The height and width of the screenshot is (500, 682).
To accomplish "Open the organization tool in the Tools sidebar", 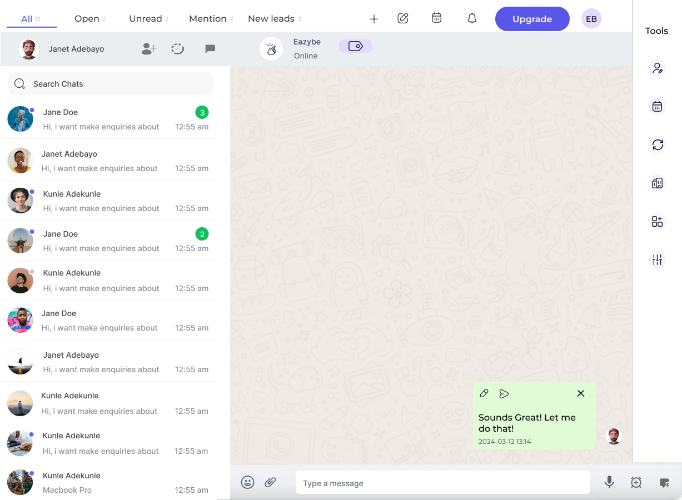I will tap(657, 183).
